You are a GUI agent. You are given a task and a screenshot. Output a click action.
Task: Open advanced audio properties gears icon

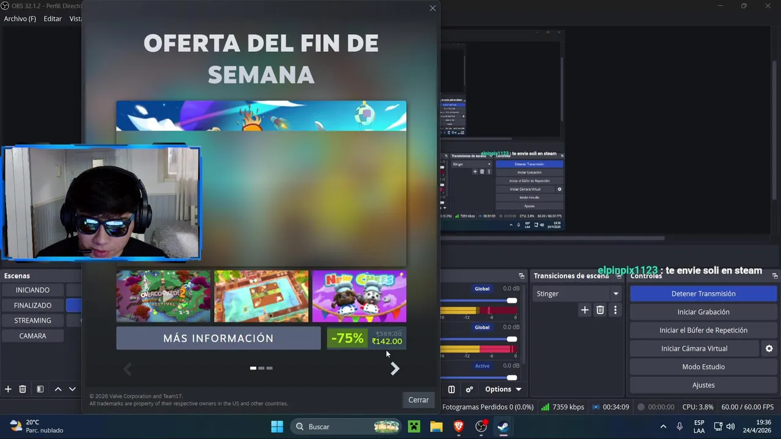(x=469, y=389)
